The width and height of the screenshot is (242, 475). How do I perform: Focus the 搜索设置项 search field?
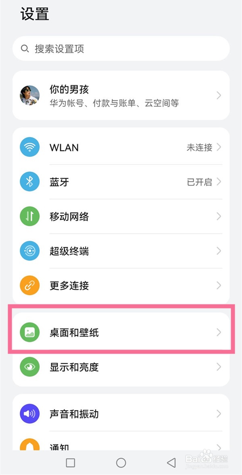click(x=121, y=48)
